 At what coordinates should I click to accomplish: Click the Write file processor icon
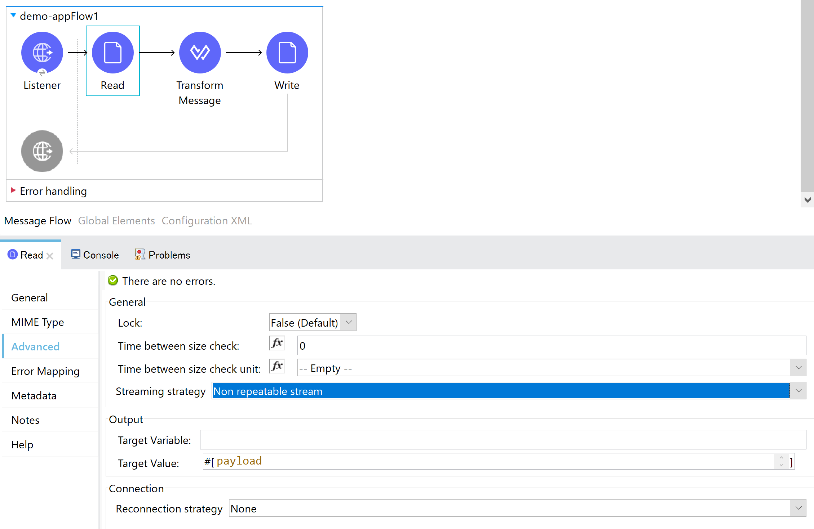[x=287, y=53]
